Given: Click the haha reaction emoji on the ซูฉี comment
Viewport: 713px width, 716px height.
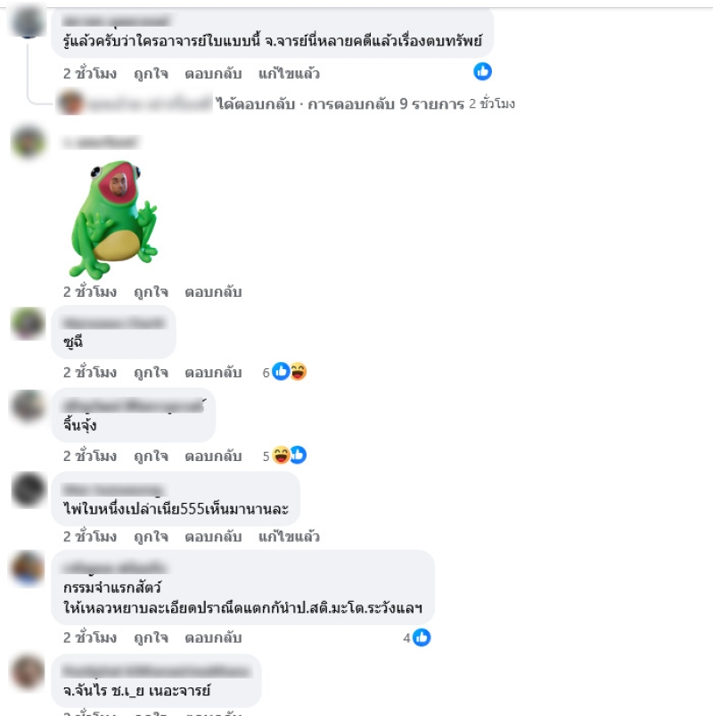Looking at the screenshot, I should [x=298, y=372].
